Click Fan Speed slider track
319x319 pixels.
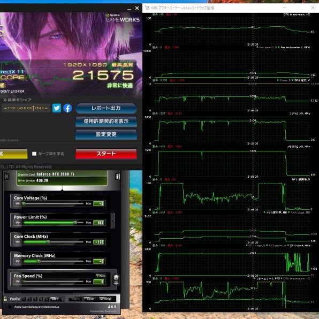(x=54, y=282)
